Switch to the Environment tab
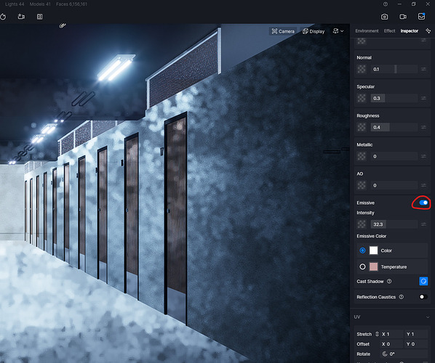This screenshot has width=435, height=363. 367,30
